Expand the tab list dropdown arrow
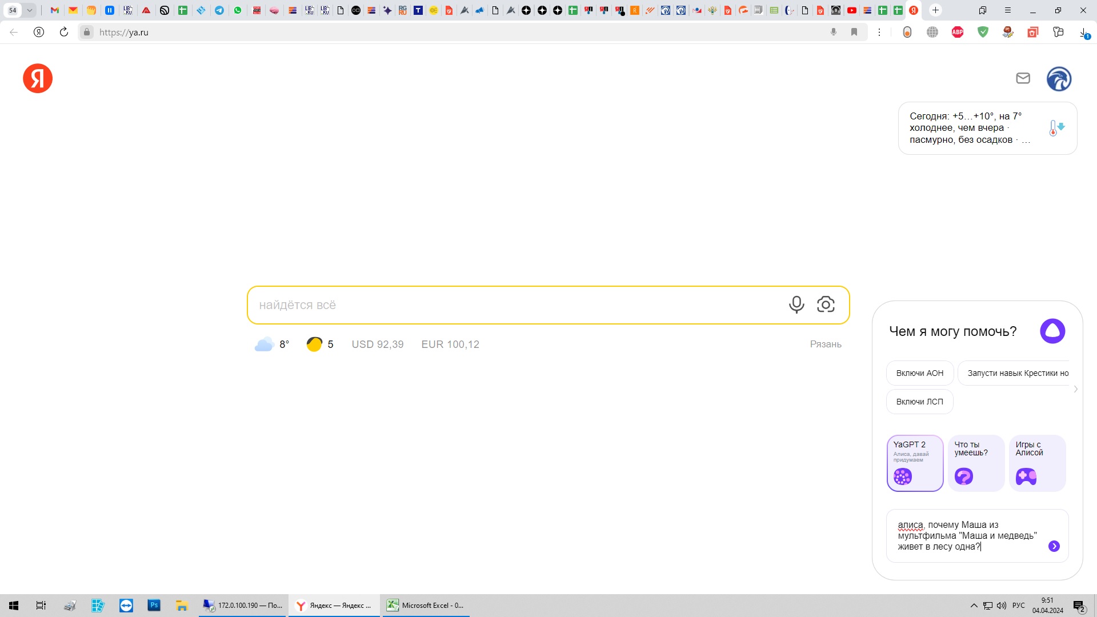Viewport: 1097px width, 617px height. tap(29, 10)
